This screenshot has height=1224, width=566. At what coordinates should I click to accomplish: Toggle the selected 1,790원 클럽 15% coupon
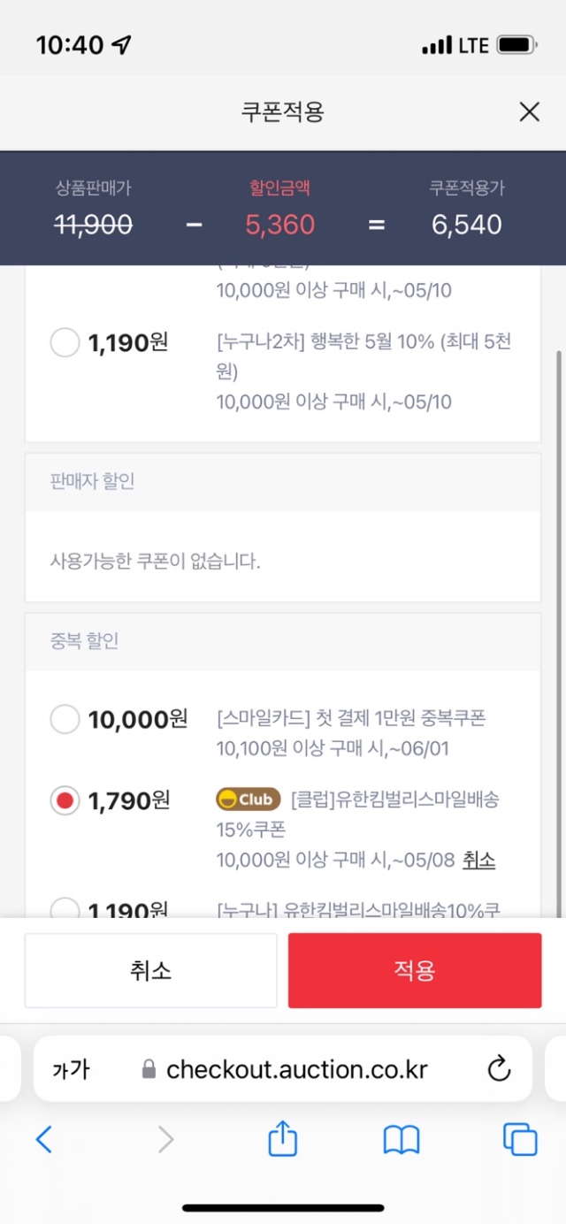[65, 801]
